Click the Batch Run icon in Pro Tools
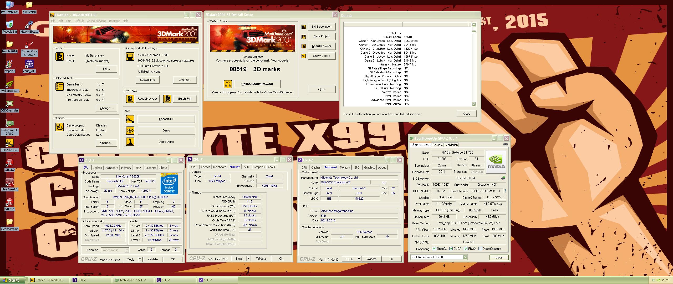The image size is (673, 284). click(x=167, y=99)
